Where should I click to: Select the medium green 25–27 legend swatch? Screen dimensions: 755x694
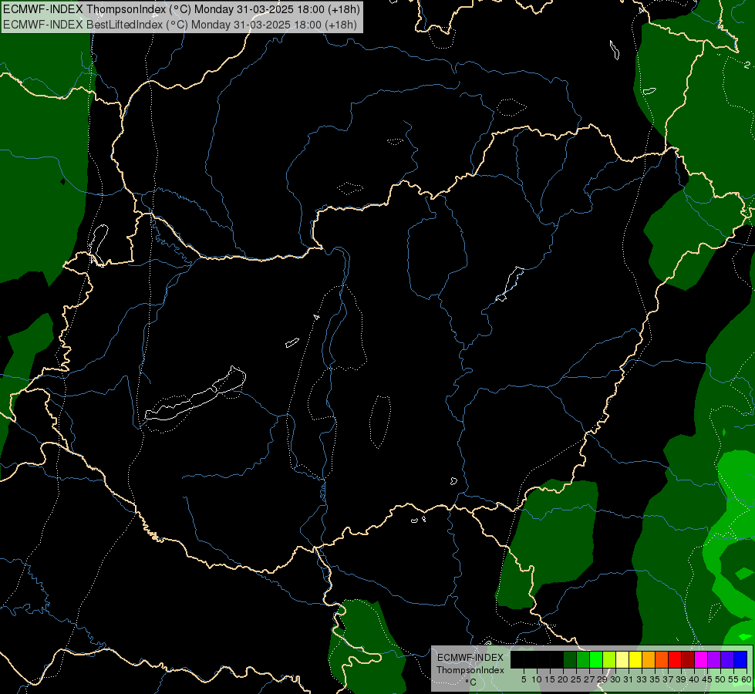coord(583,659)
